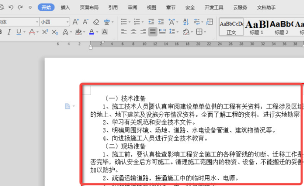
Task: Open the 小四 font size dropdown
Action: (x=68, y=22)
